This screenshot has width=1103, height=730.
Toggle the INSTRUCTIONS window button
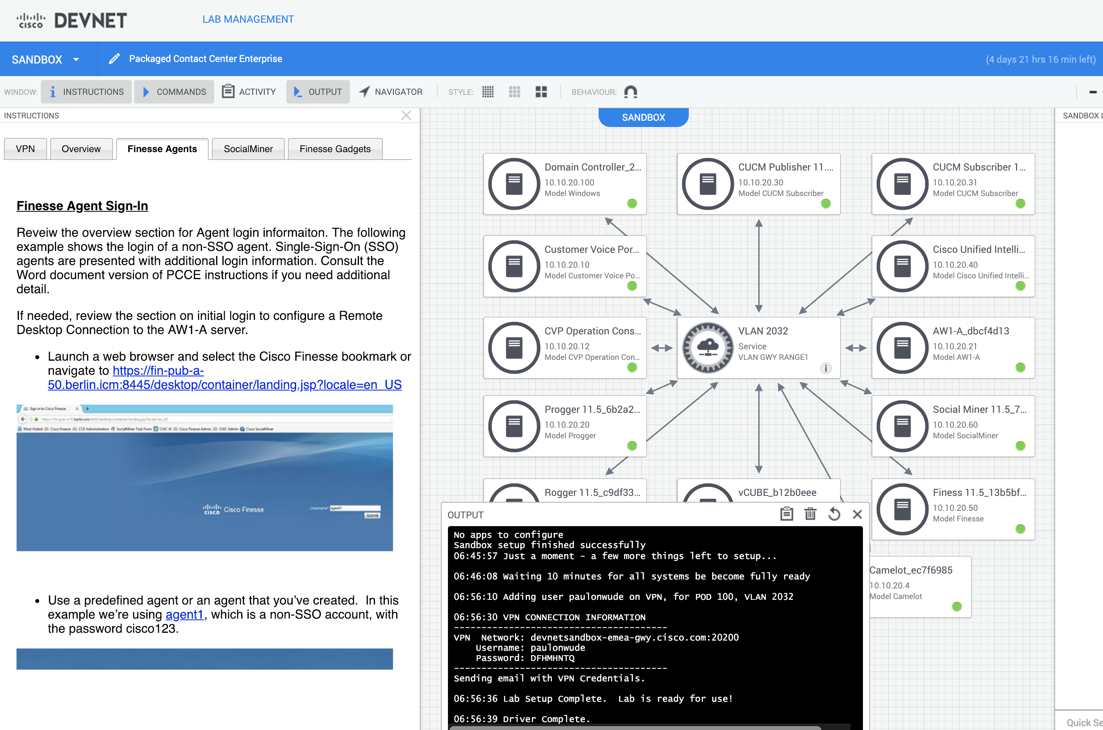pyautogui.click(x=87, y=92)
